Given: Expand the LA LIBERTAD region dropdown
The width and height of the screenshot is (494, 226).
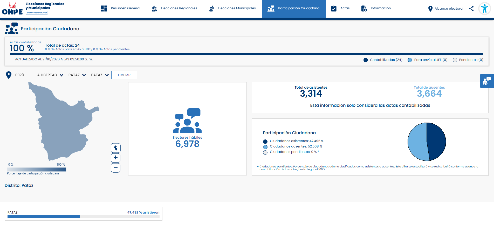Looking at the screenshot, I should [x=49, y=75].
